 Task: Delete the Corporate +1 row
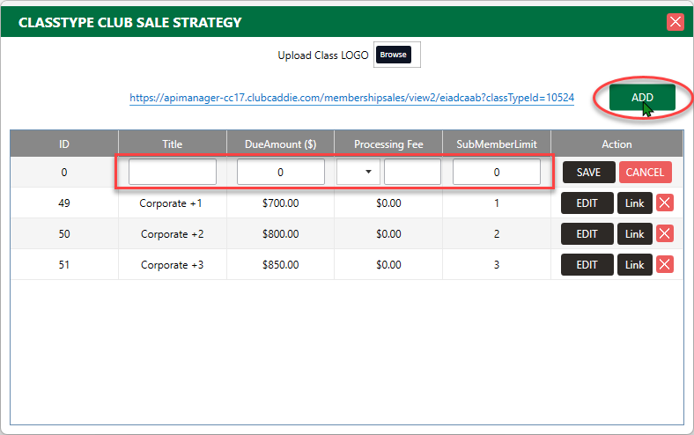664,203
